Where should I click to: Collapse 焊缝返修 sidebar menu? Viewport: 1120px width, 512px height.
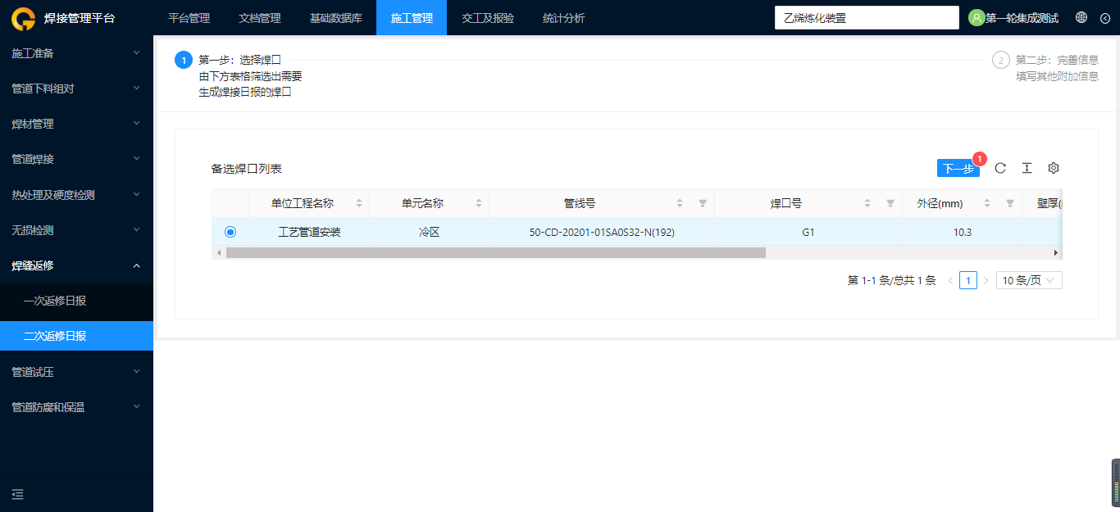pos(76,265)
